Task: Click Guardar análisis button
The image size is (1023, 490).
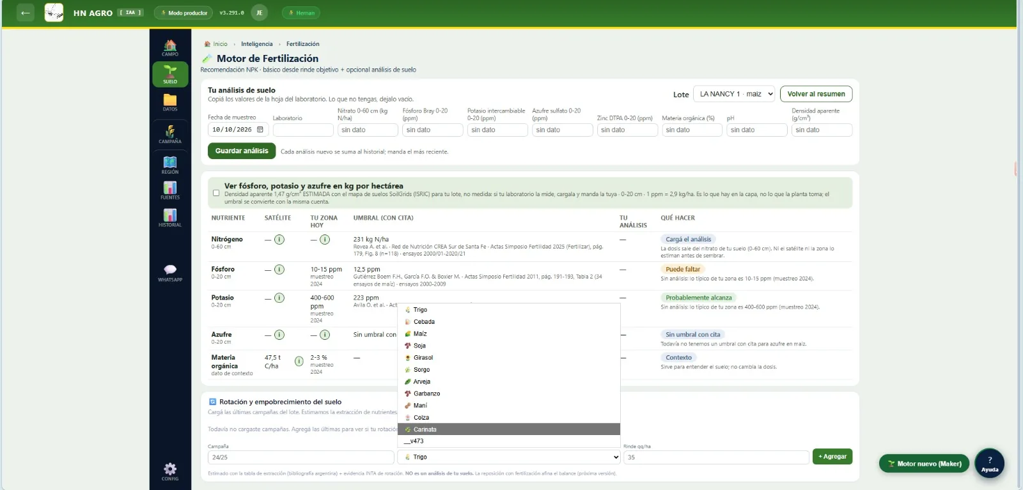Action: coord(242,151)
